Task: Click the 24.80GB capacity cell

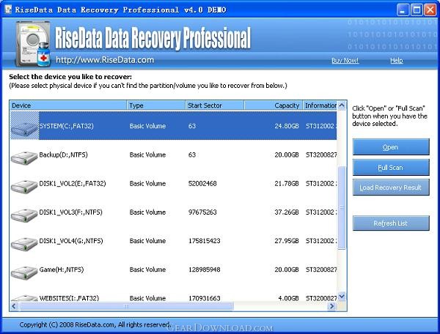Action: click(287, 126)
